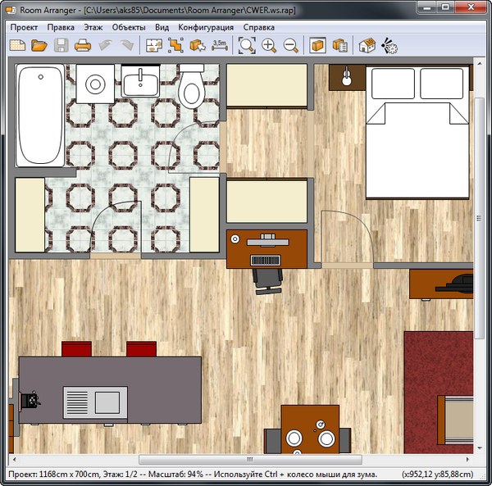The height and width of the screenshot is (486, 492).
Task: Expand the Этаж menu
Action: (93, 27)
